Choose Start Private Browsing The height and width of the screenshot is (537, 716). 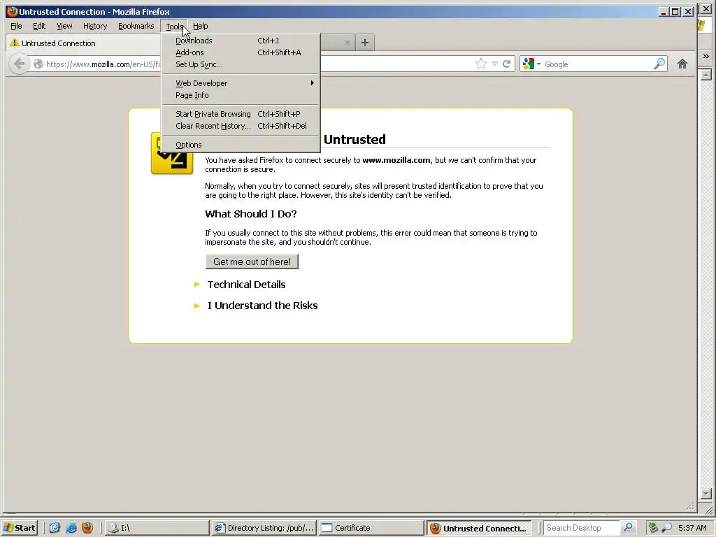[x=241, y=114]
